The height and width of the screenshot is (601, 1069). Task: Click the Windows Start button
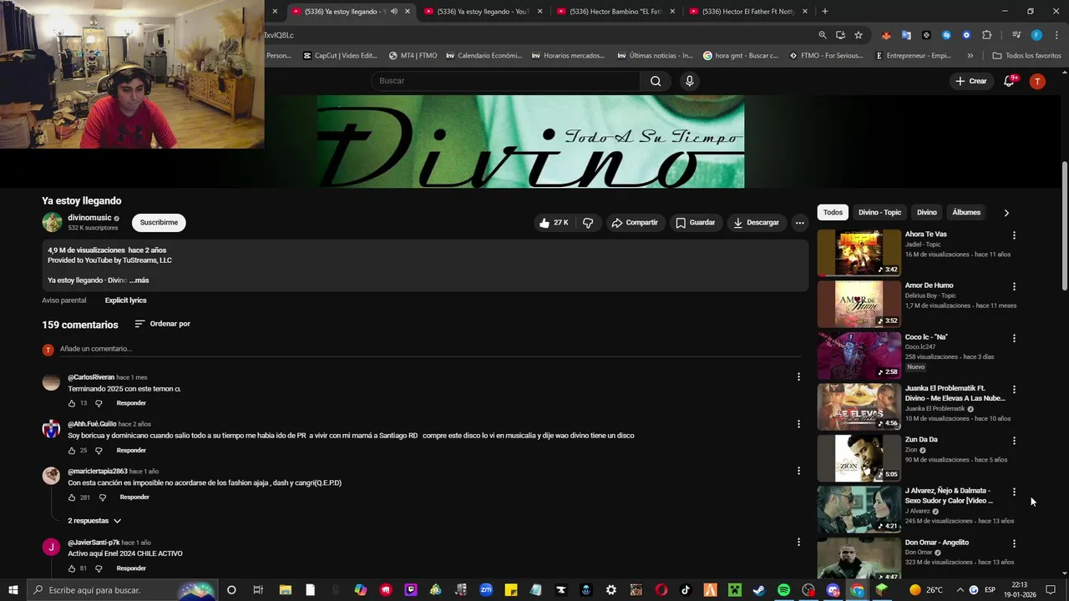pyautogui.click(x=13, y=590)
